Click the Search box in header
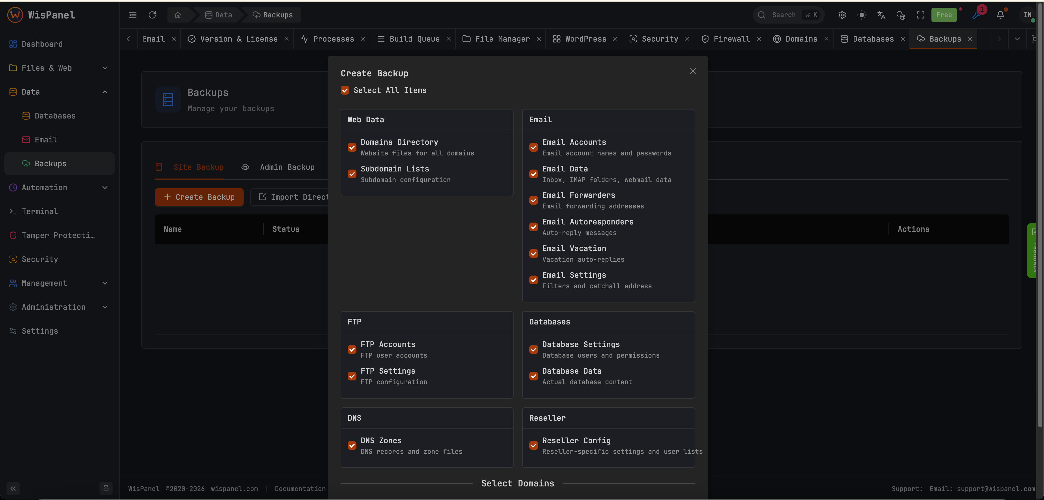The width and height of the screenshot is (1044, 500). click(788, 15)
